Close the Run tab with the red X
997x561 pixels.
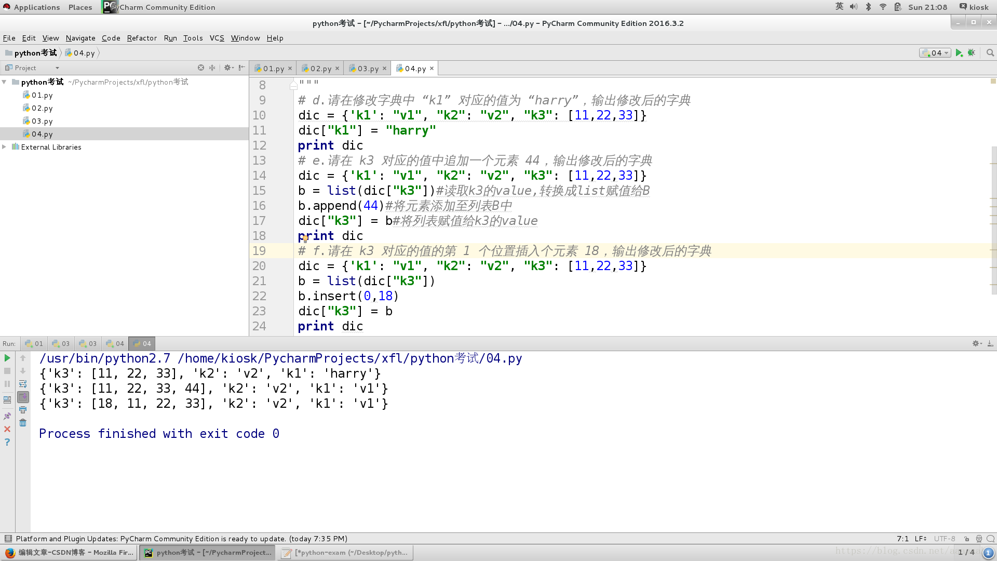point(7,429)
